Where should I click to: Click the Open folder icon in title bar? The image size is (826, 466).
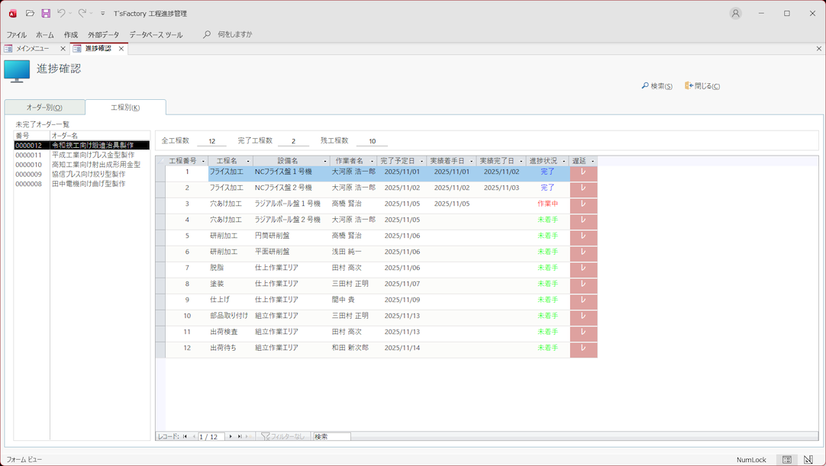coord(30,13)
